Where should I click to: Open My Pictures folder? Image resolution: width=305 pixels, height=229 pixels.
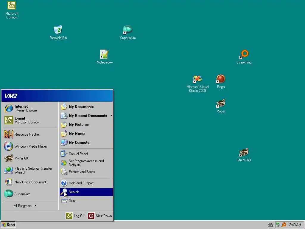(86, 125)
